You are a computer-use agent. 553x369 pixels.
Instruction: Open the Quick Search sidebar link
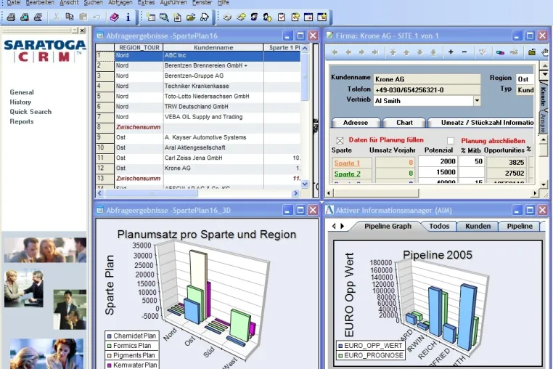(x=30, y=112)
